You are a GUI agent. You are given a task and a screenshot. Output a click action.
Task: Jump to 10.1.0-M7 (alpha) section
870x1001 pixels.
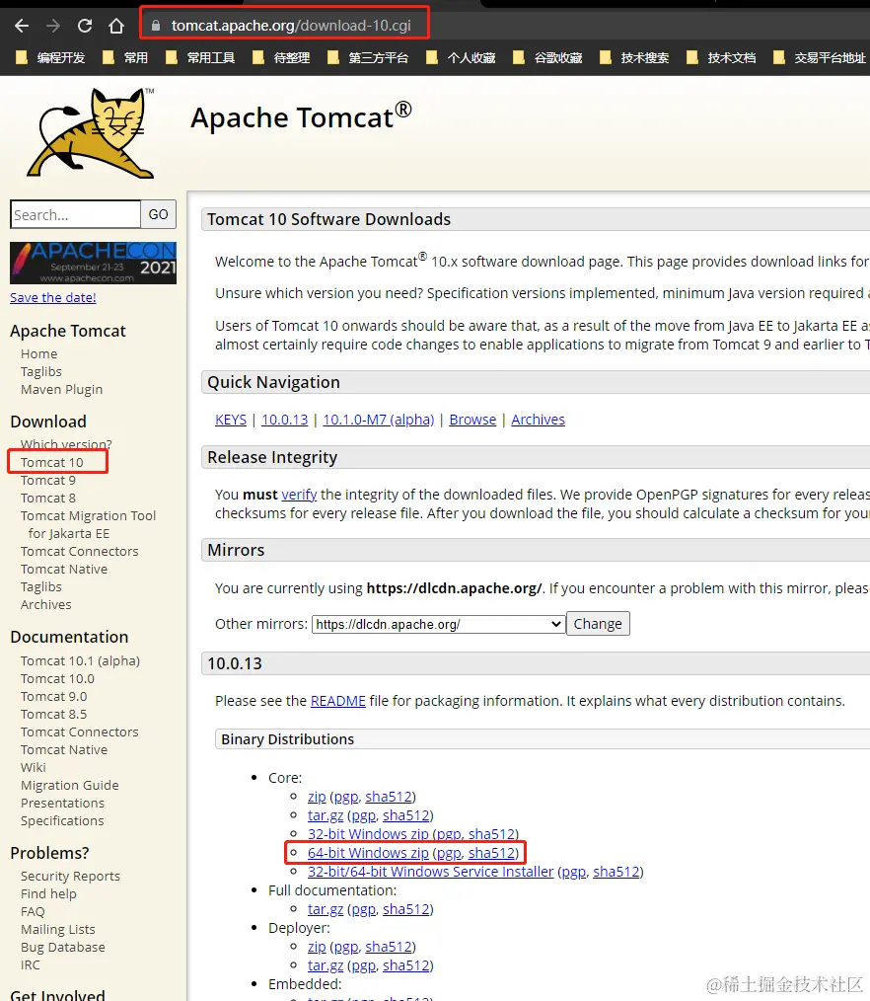[378, 420]
